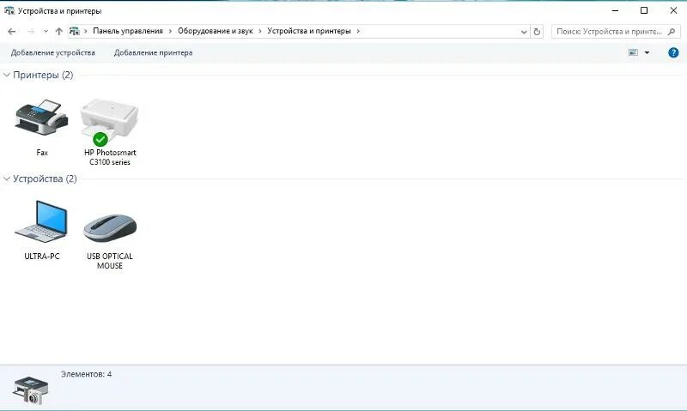687x411 pixels.
Task: Open help with the question mark icon
Action: (x=673, y=52)
